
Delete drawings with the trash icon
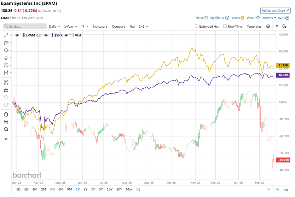click(6, 114)
